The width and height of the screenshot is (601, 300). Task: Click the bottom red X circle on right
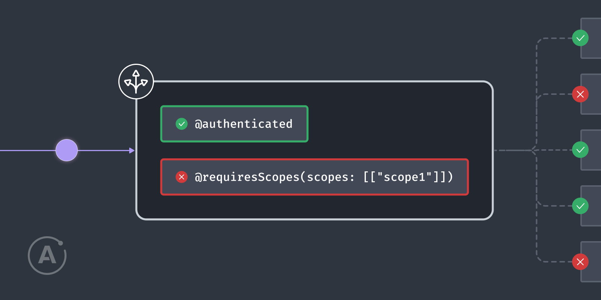pyautogui.click(x=580, y=262)
